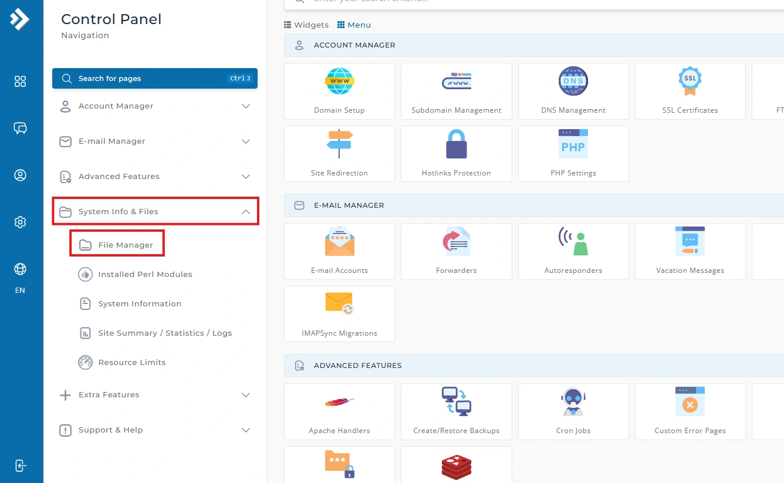Open the user profile icon in blue sidebar
Screen dimensions: 784x483
point(21,175)
